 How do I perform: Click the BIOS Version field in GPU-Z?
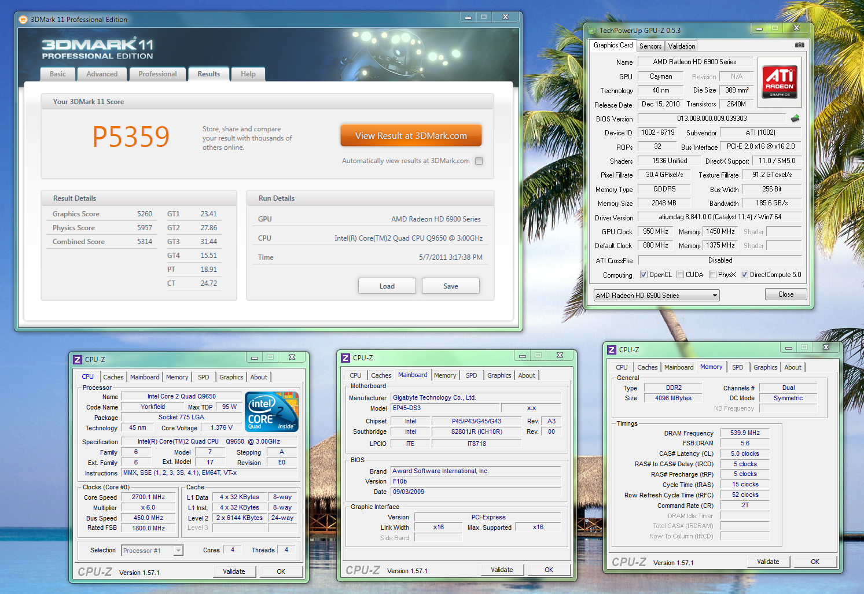(x=712, y=119)
